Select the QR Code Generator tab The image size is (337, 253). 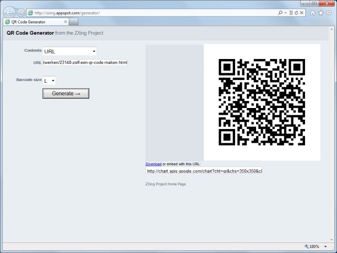[36, 21]
